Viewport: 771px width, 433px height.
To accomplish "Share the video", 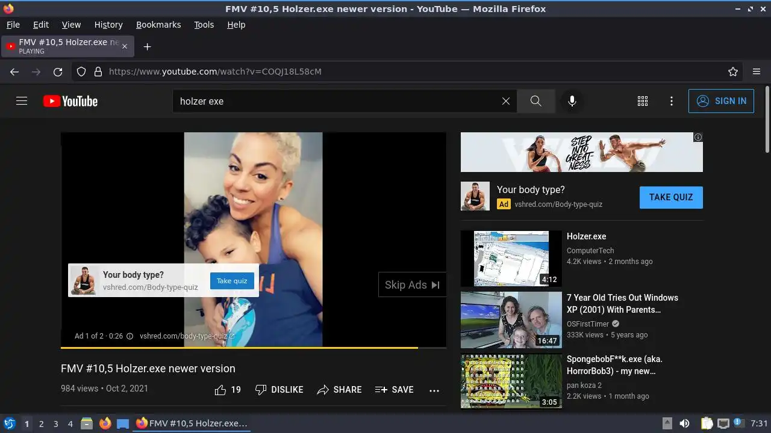I will click(x=340, y=390).
